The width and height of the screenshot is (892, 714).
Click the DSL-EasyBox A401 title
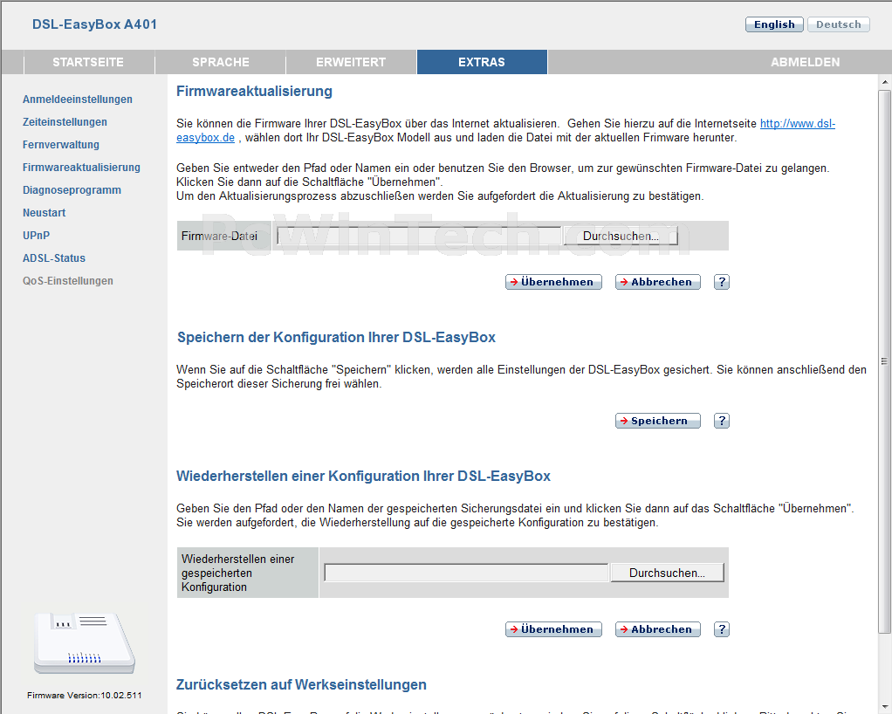(x=94, y=24)
